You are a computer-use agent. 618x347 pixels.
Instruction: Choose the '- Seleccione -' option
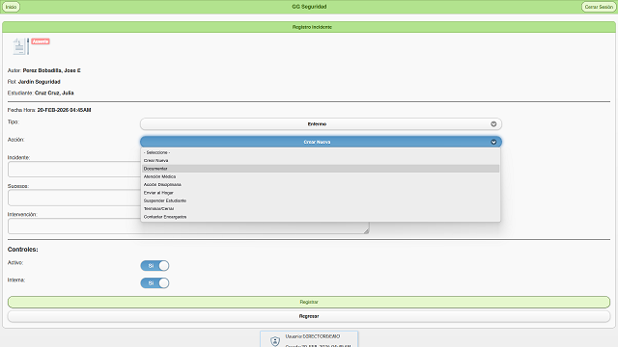click(321, 152)
